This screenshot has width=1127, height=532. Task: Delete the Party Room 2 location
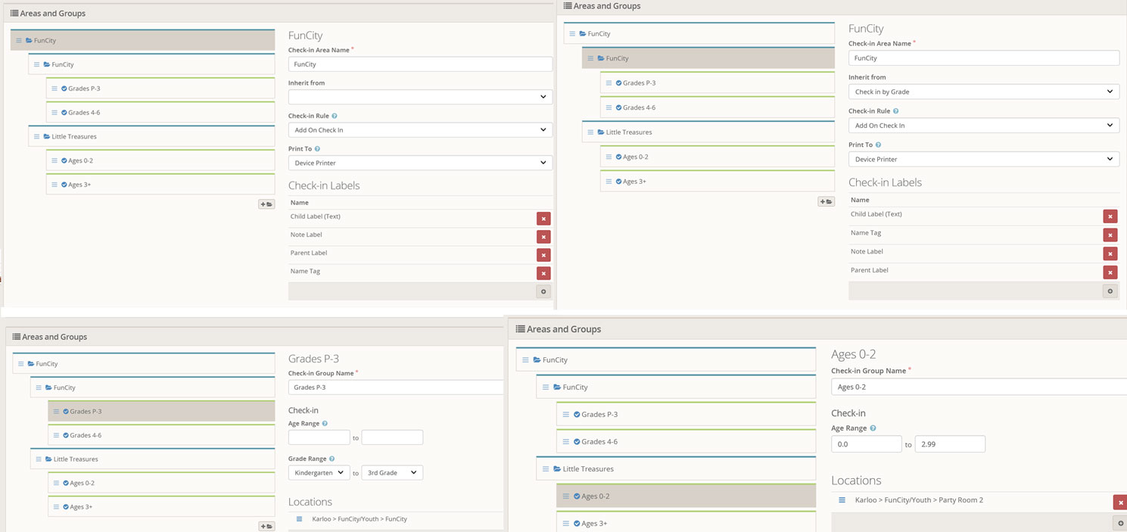[x=1120, y=502]
